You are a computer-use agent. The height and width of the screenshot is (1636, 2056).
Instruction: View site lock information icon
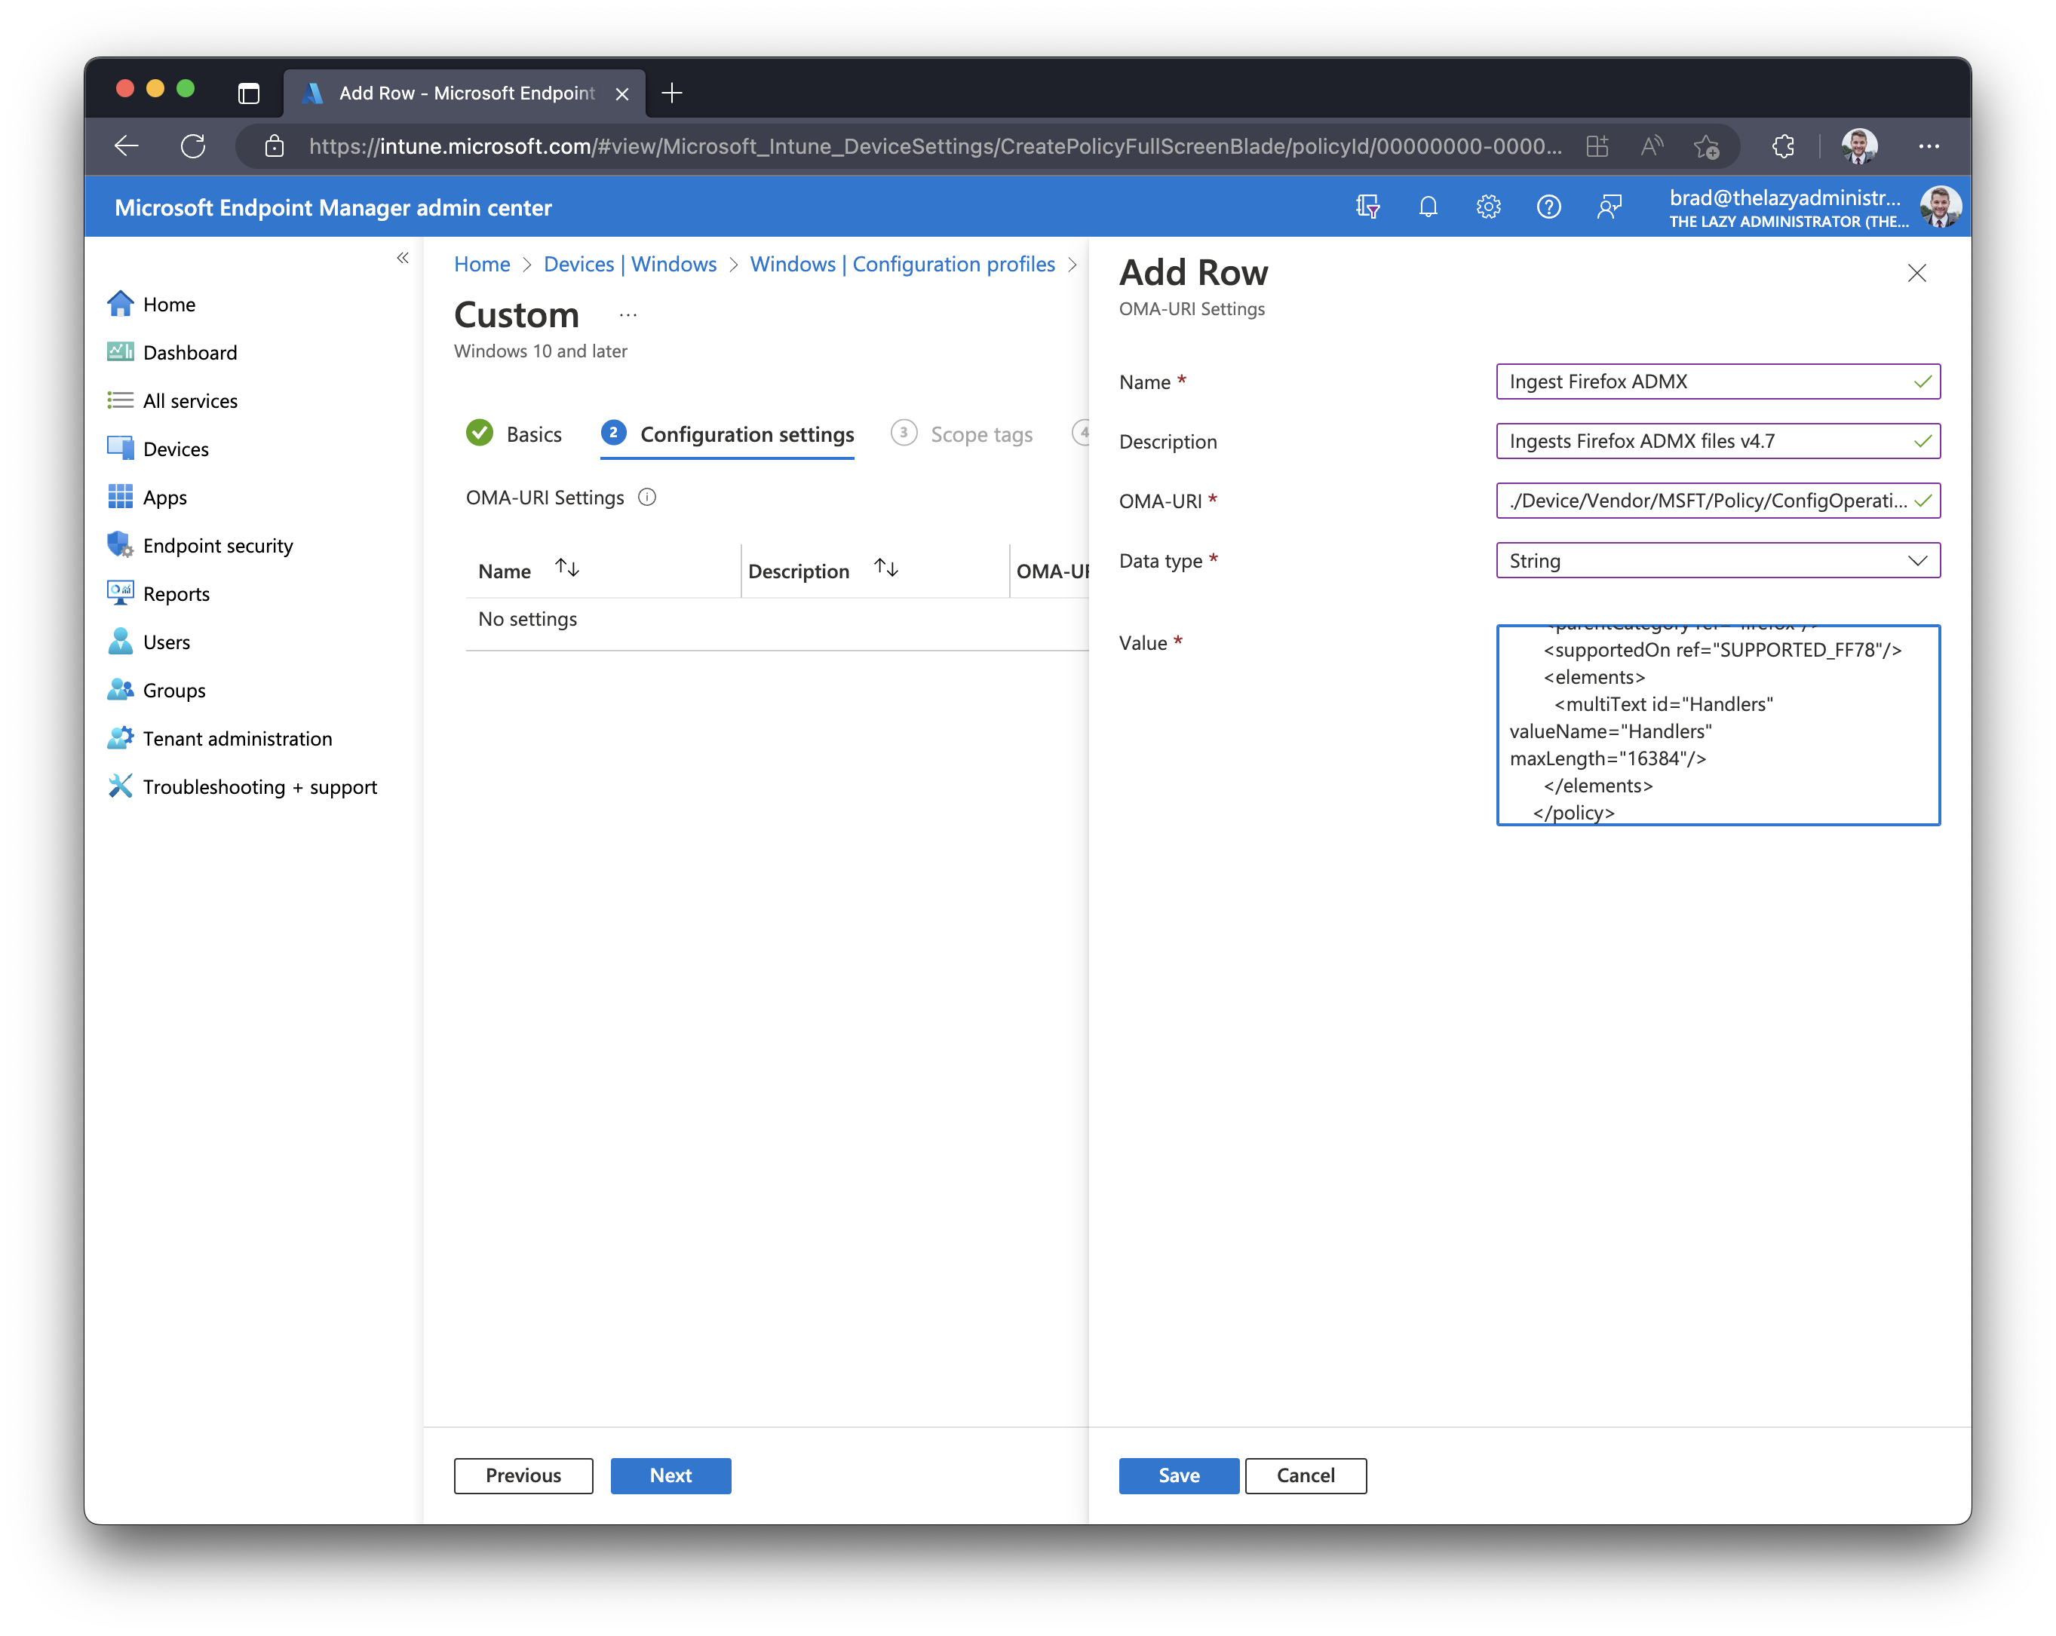(x=275, y=146)
